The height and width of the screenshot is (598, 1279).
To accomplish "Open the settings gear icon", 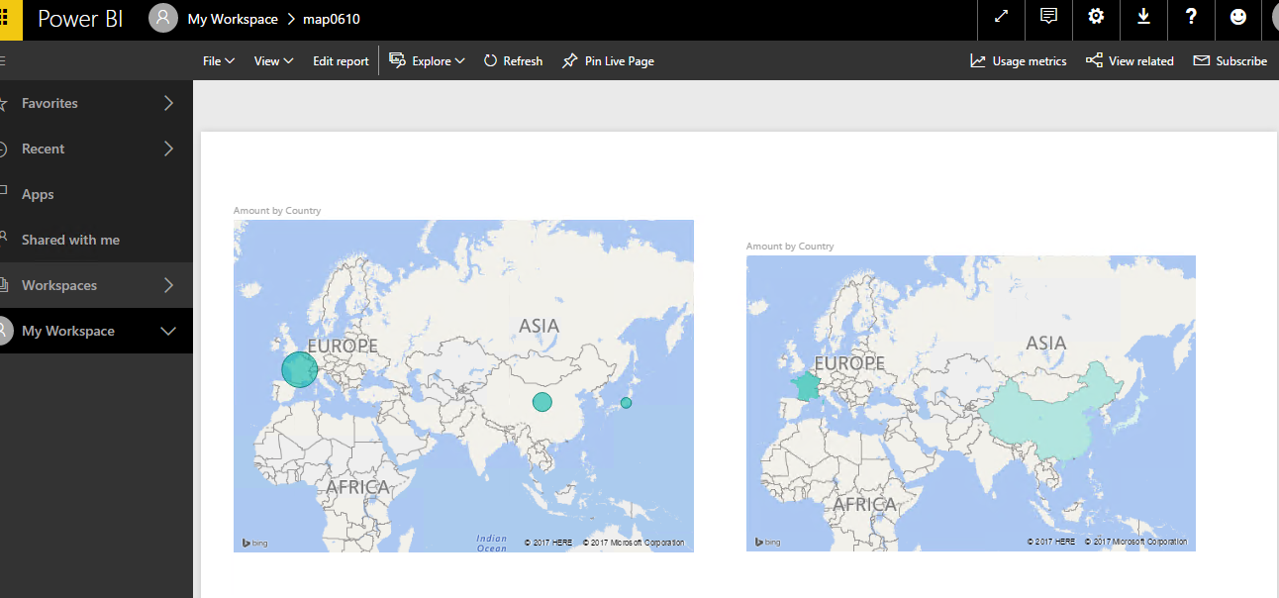I will [x=1096, y=17].
